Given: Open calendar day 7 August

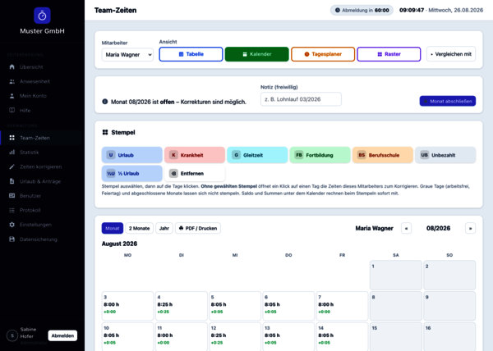Looking at the screenshot, I should point(342,306).
